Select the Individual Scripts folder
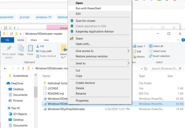 click(x=55, y=83)
